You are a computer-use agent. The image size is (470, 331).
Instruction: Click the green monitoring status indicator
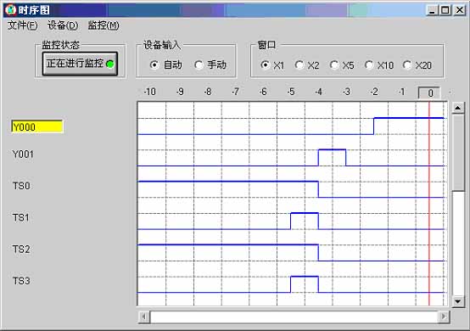coord(110,64)
